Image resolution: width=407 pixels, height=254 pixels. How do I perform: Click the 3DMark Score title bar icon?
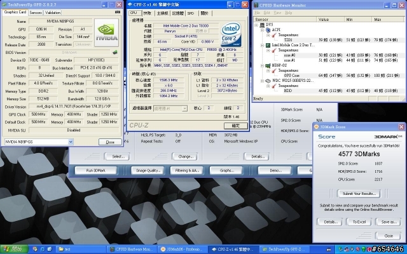[317, 127]
